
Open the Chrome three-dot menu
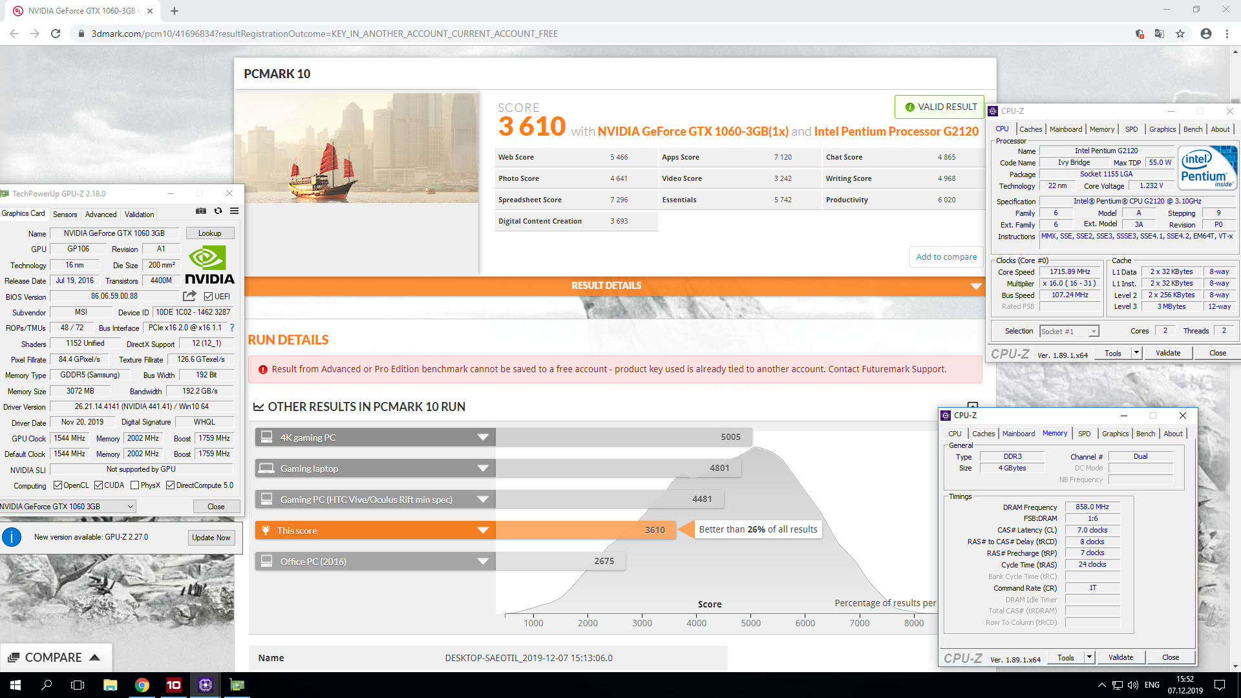tap(1227, 34)
